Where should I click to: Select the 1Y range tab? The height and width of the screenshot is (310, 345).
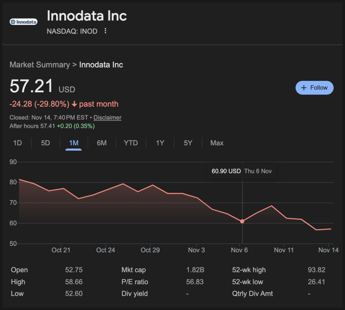click(x=160, y=143)
